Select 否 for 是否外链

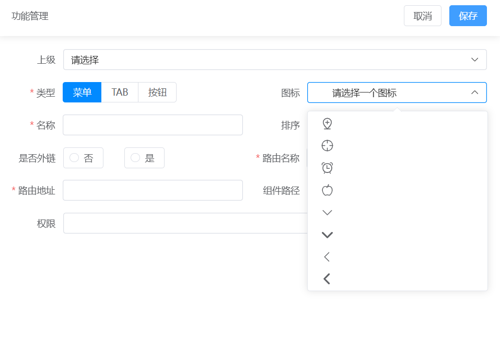pos(83,158)
